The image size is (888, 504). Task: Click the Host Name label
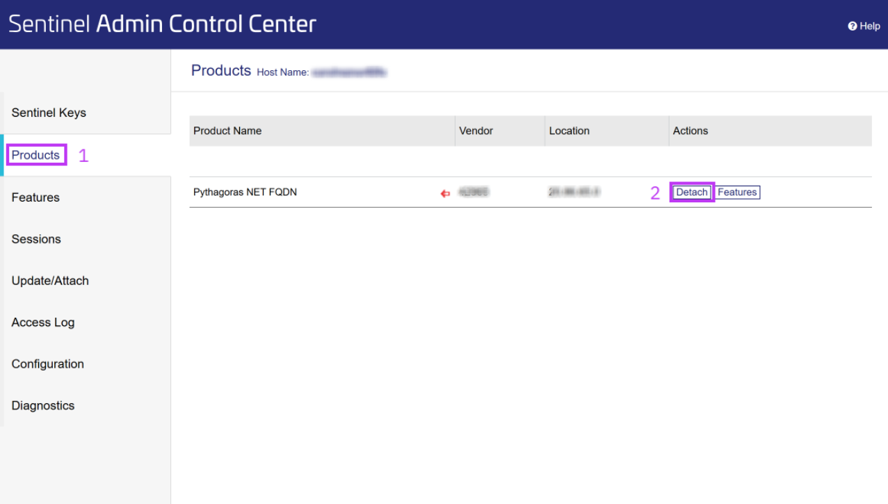283,72
